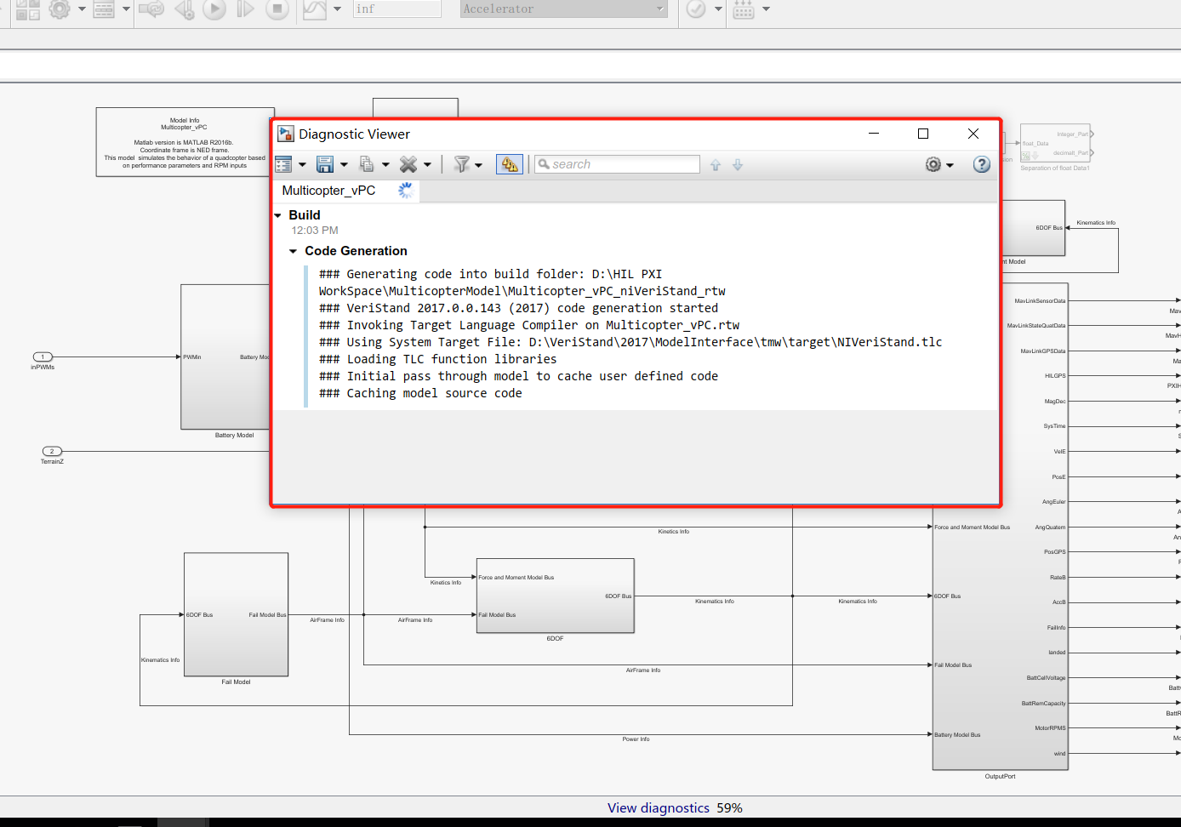Select the Multicopter_vPC tab
This screenshot has width=1181, height=827.
pos(345,191)
